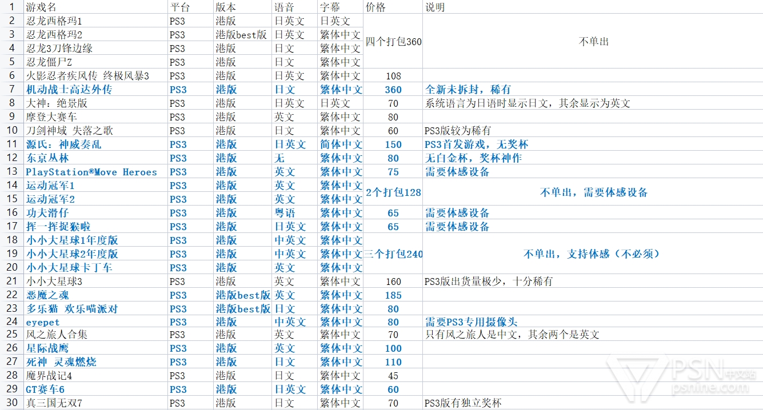This screenshot has height=410, width=763.
Task: Select the 平台 header cell
Action: pyautogui.click(x=191, y=7)
